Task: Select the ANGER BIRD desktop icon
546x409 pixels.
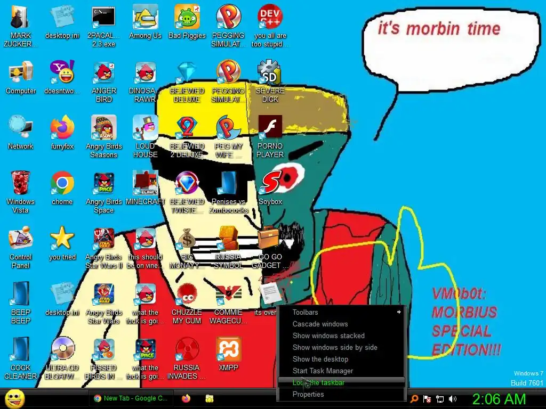Action: (x=103, y=81)
